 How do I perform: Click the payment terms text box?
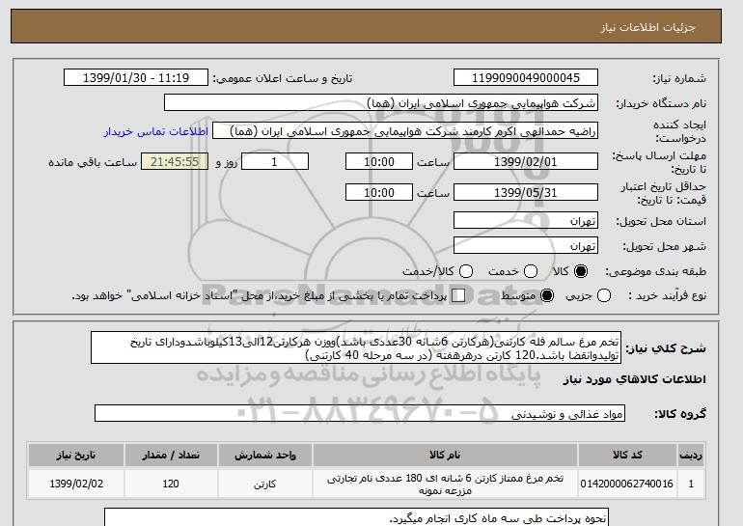356,517
